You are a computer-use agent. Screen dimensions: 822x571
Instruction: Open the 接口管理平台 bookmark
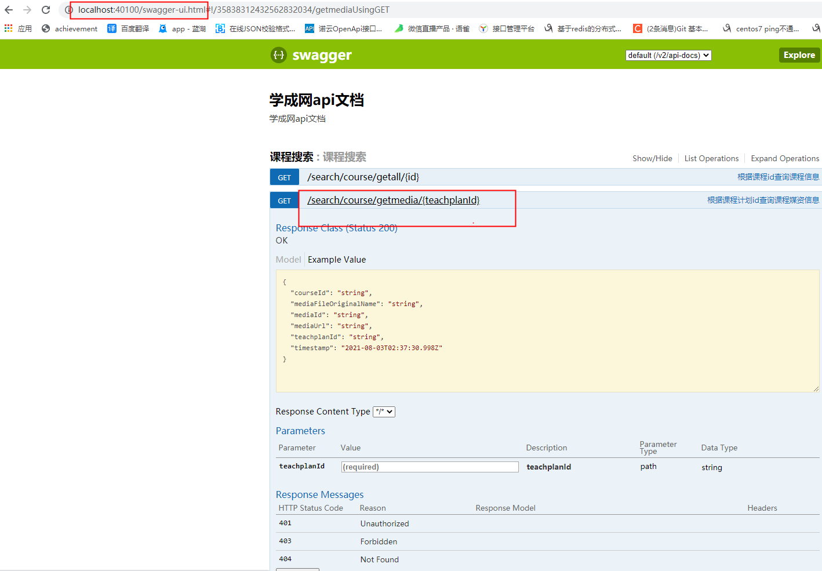click(507, 28)
